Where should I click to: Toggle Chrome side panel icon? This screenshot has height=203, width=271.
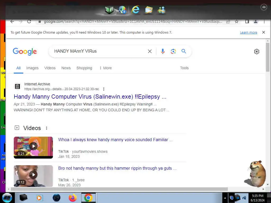click(247, 21)
